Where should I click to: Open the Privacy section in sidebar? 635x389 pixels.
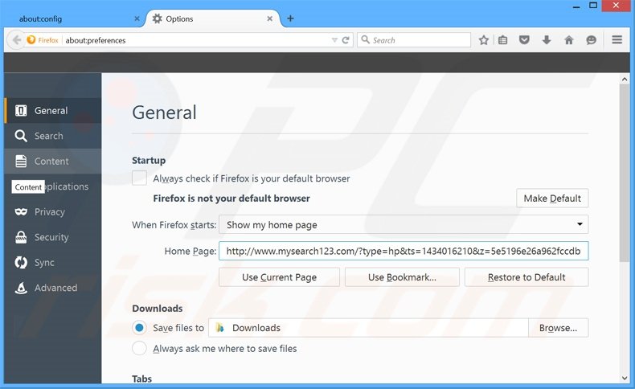[x=49, y=212]
